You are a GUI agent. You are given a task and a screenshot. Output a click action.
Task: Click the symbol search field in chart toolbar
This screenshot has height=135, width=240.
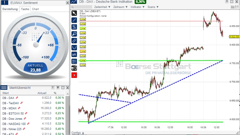[82, 7]
